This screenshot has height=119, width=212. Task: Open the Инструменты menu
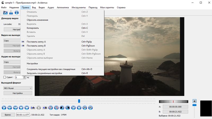(x=78, y=7)
